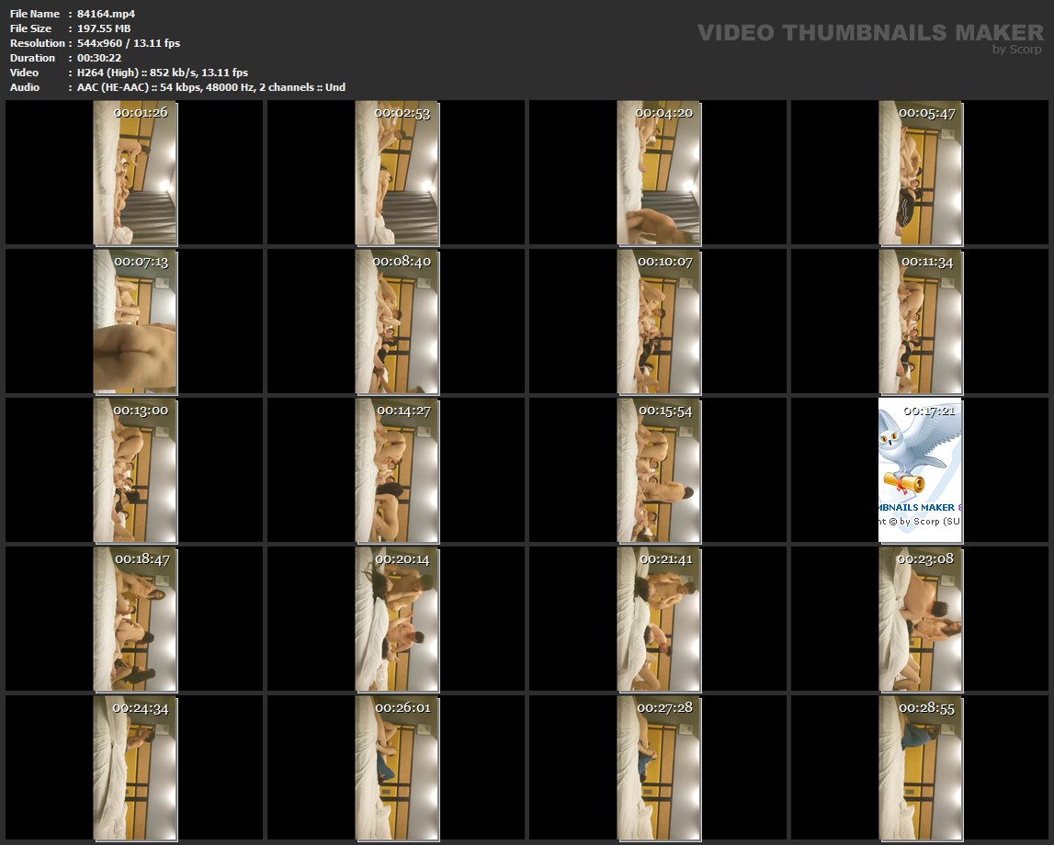Select the thumbnail timestamped 00:18:47
Screen dimensions: 1054x845
tap(135, 619)
